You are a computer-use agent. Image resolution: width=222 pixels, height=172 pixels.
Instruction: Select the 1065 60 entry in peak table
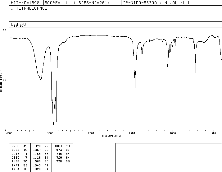pyautogui.click(x=41, y=162)
